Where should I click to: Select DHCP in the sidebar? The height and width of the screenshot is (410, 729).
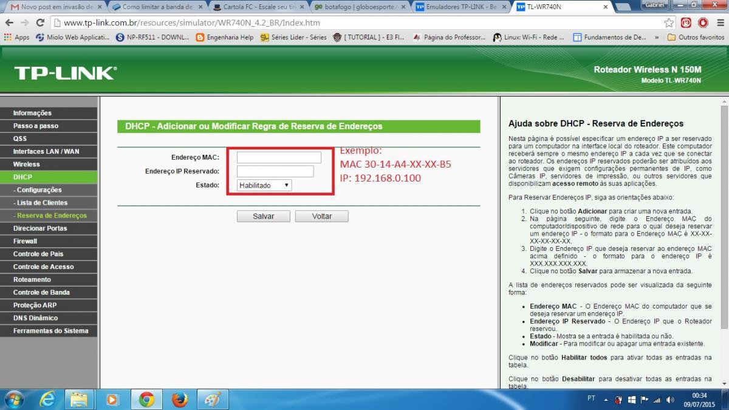[49, 177]
